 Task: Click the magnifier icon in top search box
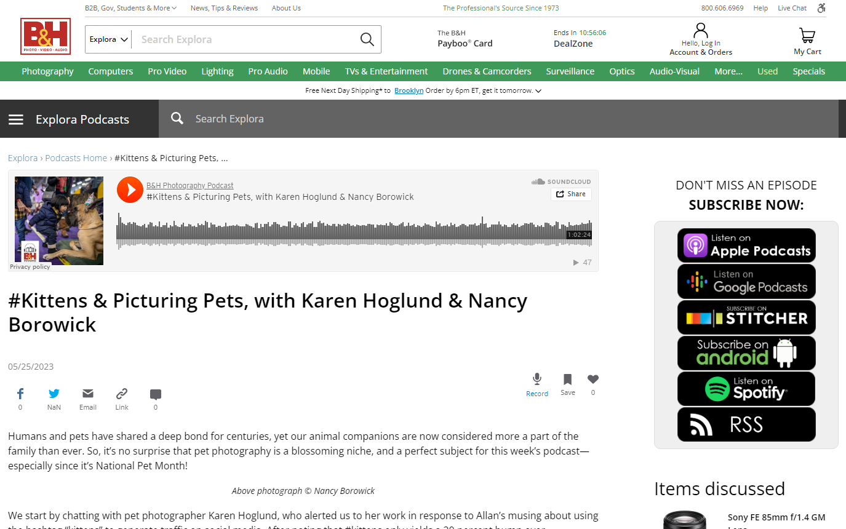click(x=367, y=39)
